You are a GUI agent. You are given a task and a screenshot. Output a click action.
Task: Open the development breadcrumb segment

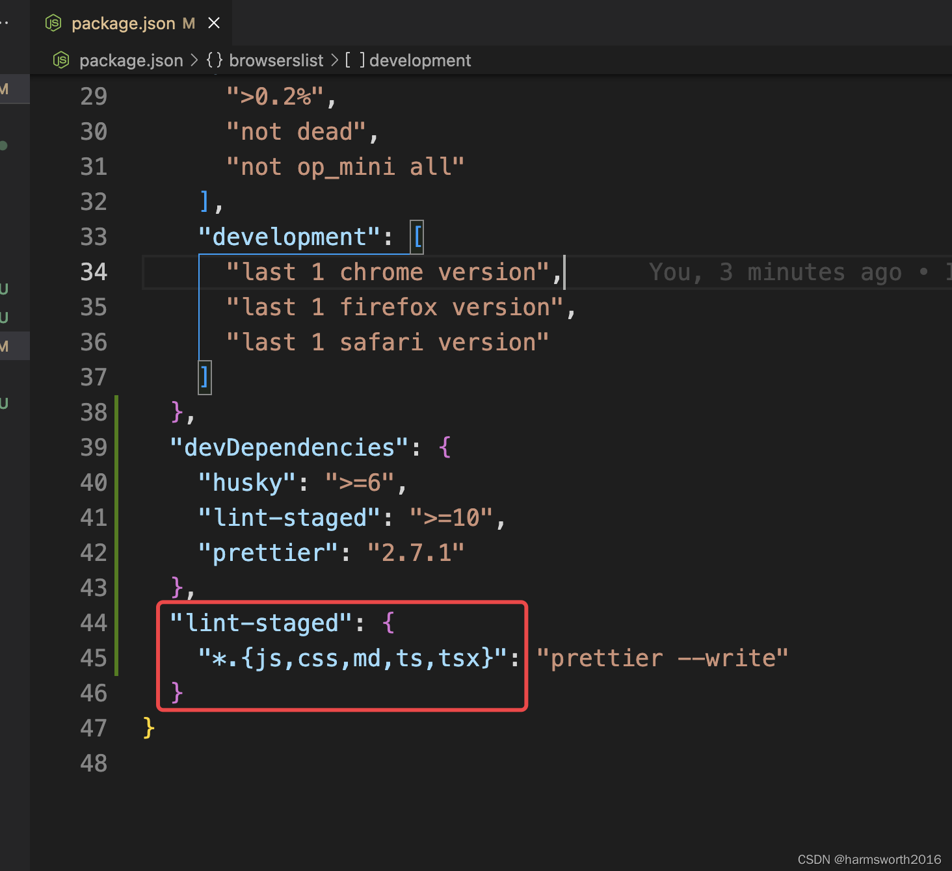(420, 60)
